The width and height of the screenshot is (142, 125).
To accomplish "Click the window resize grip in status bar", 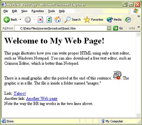I will pos(139,122).
